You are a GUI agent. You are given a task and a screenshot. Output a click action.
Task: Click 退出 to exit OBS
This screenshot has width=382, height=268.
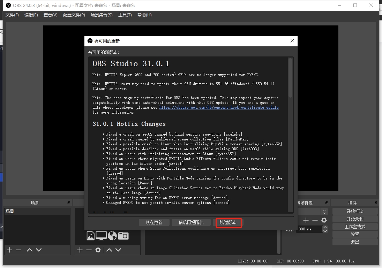tap(355, 242)
